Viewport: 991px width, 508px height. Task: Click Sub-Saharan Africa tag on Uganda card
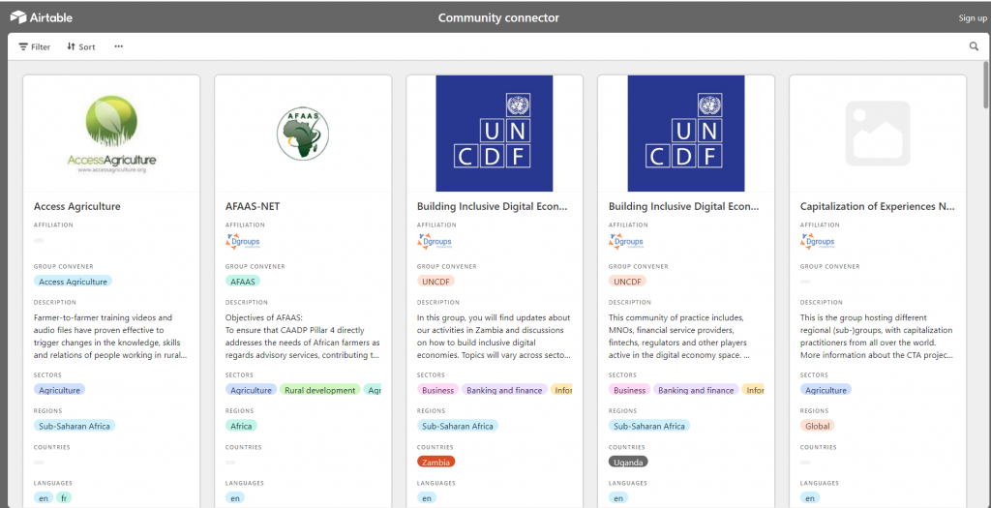pyautogui.click(x=649, y=426)
